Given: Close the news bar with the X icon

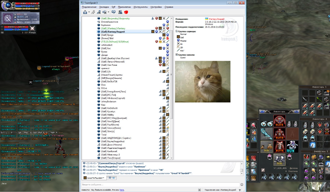Looking at the screenshot, I should click(x=200, y=190).
